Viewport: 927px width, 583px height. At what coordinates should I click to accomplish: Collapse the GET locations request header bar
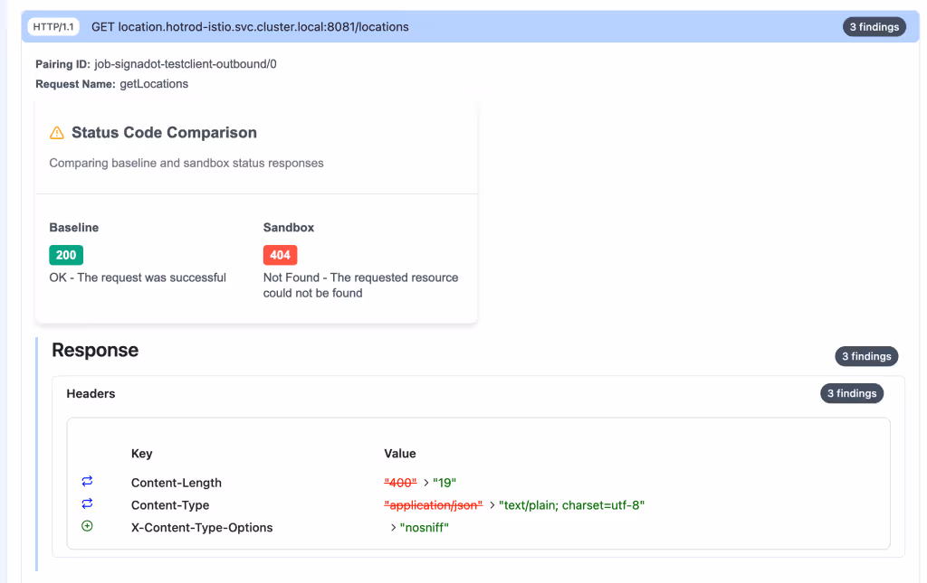470,26
